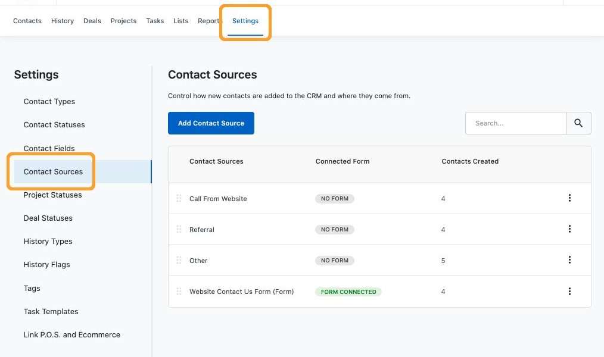Open the Projects tab
Image resolution: width=604 pixels, height=357 pixels.
pyautogui.click(x=123, y=21)
